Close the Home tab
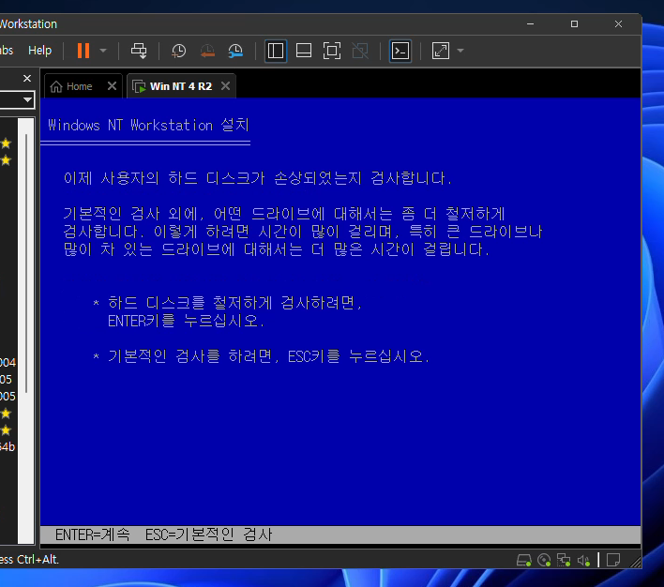 112,86
